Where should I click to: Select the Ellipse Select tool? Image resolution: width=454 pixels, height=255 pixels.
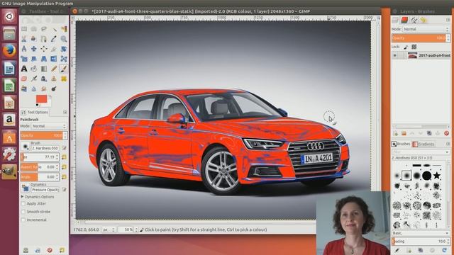[34, 29]
